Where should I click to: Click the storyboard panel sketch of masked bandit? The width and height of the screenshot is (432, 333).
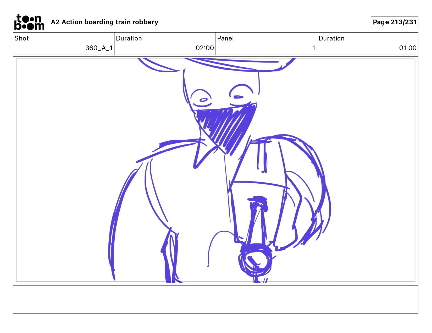(x=215, y=170)
